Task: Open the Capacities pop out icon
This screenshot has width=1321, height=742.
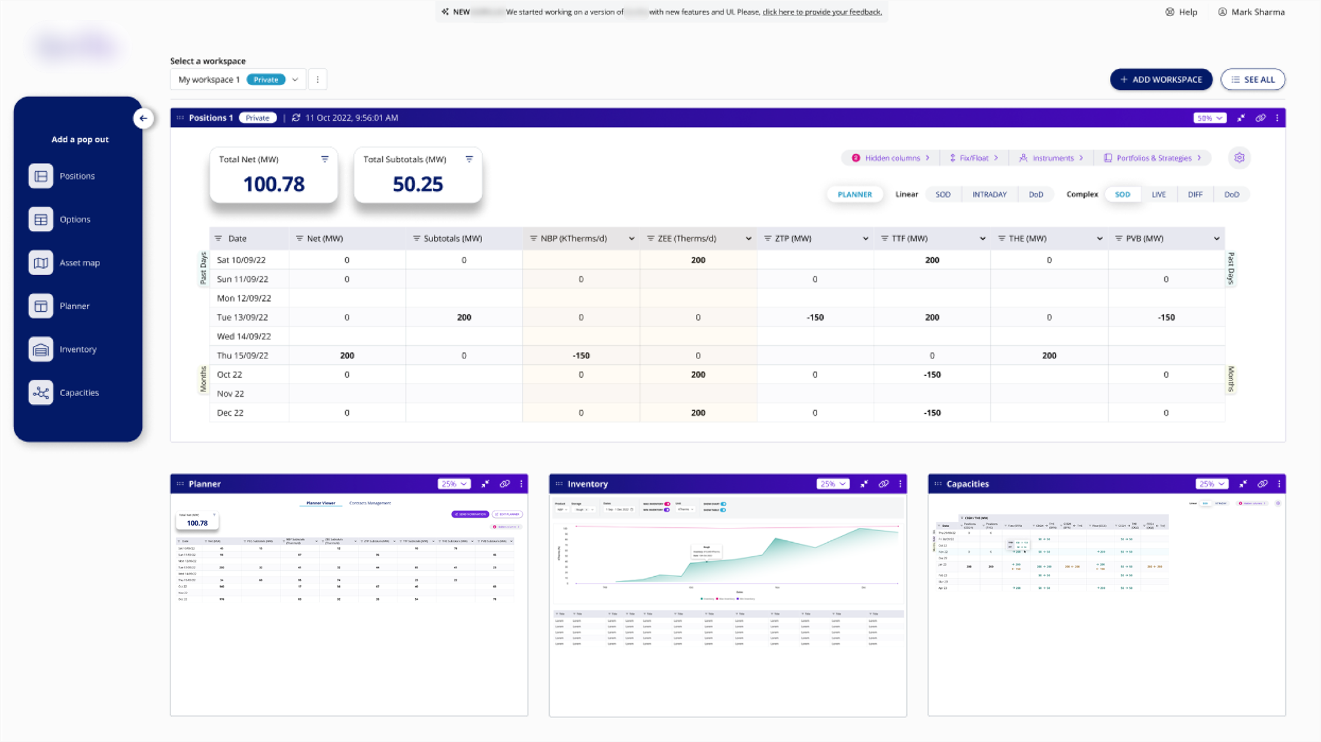Action: coord(41,393)
